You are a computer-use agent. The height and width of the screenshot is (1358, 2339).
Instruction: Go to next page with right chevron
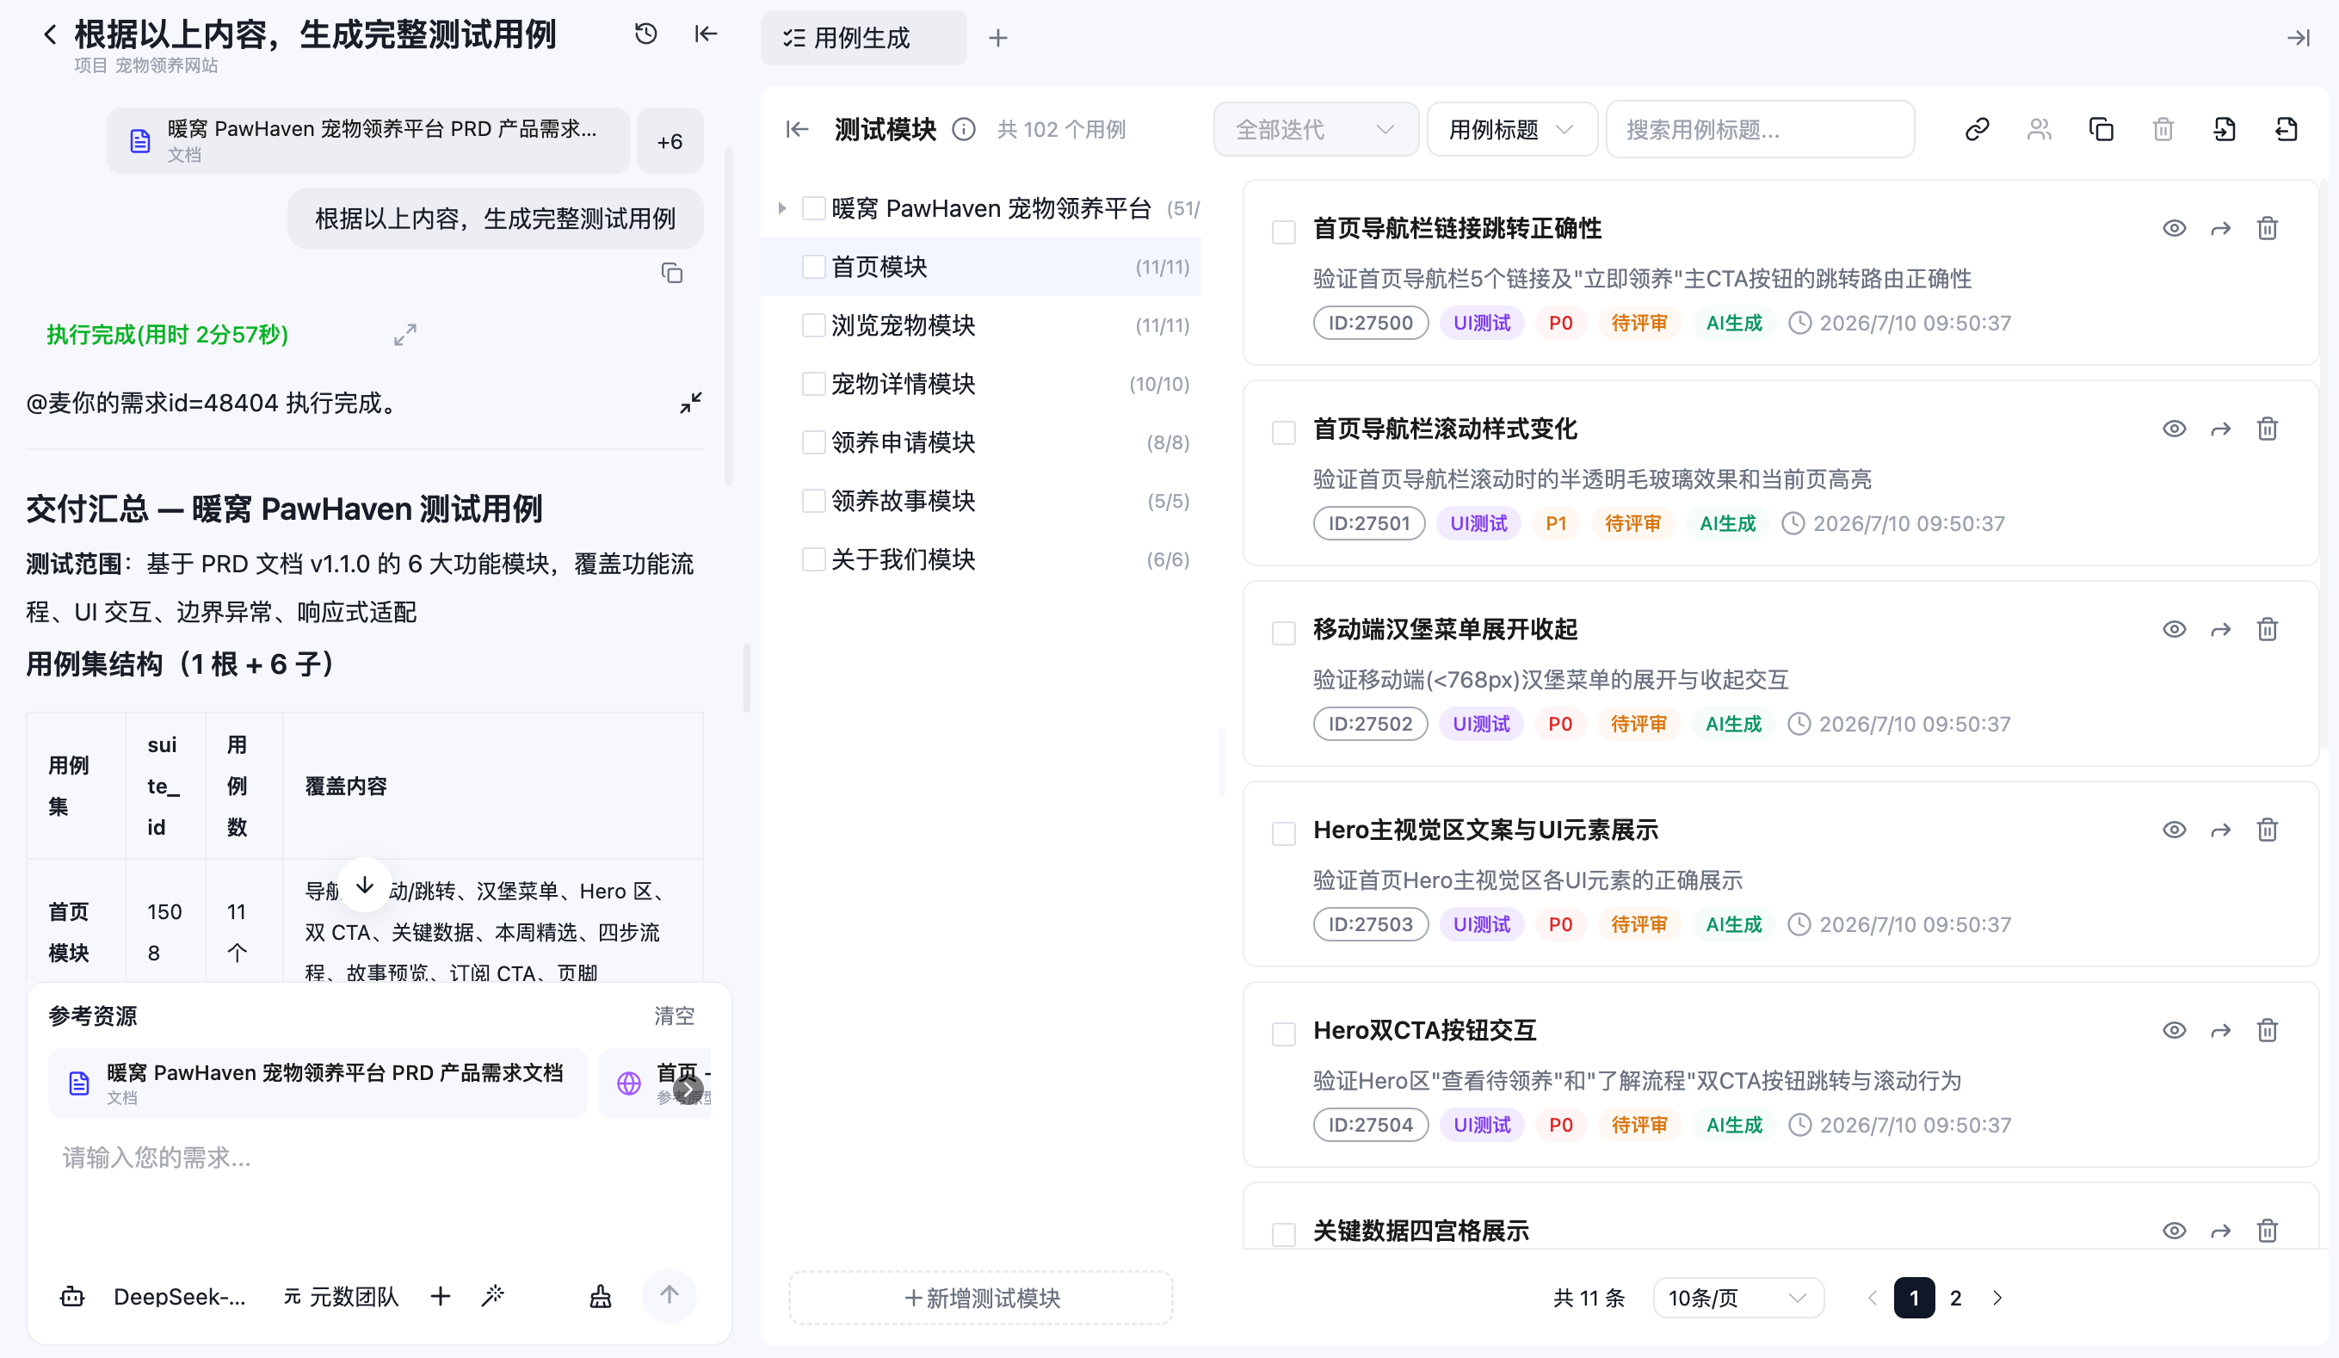click(x=1997, y=1298)
